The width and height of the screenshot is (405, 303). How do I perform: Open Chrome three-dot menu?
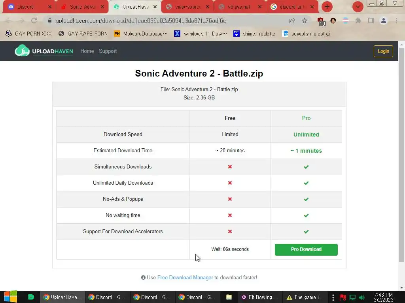396,21
